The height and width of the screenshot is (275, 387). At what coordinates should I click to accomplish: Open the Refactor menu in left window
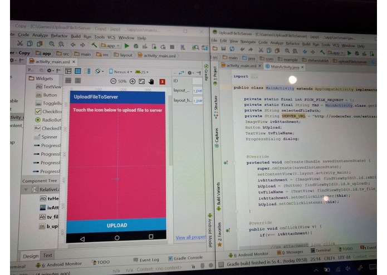coord(59,36)
